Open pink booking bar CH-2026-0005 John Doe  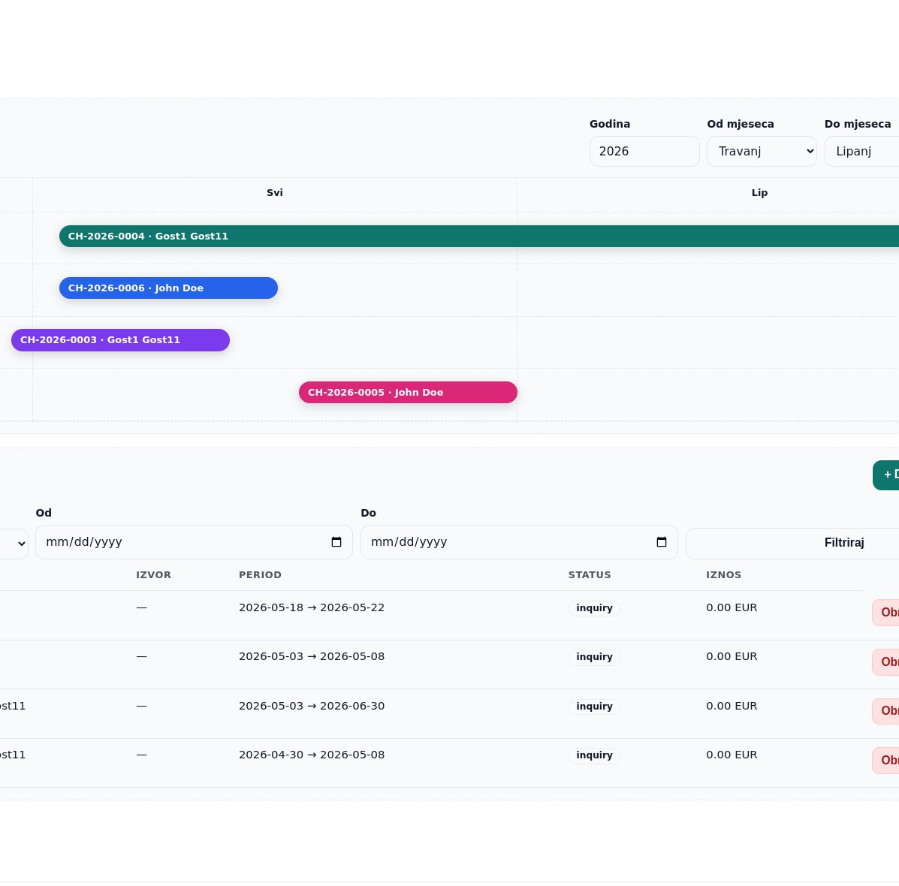[x=408, y=393]
